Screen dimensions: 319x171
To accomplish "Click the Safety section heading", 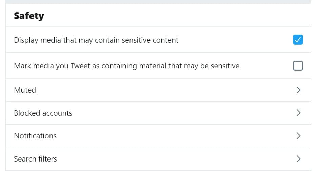I will click(29, 16).
